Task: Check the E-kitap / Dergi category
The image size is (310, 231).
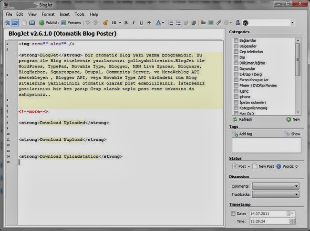Action: pos(236,74)
